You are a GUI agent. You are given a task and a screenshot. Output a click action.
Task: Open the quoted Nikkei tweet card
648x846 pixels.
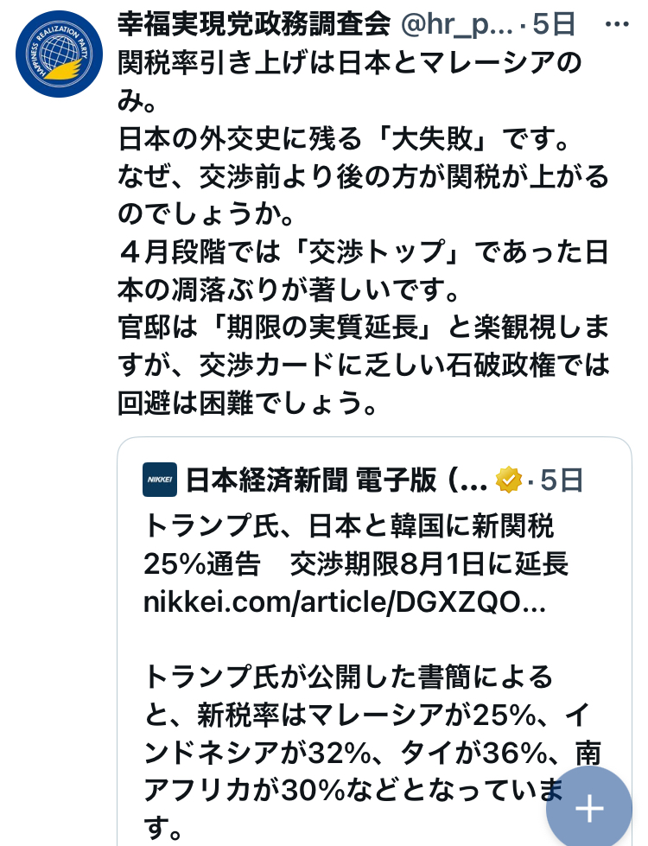374,641
